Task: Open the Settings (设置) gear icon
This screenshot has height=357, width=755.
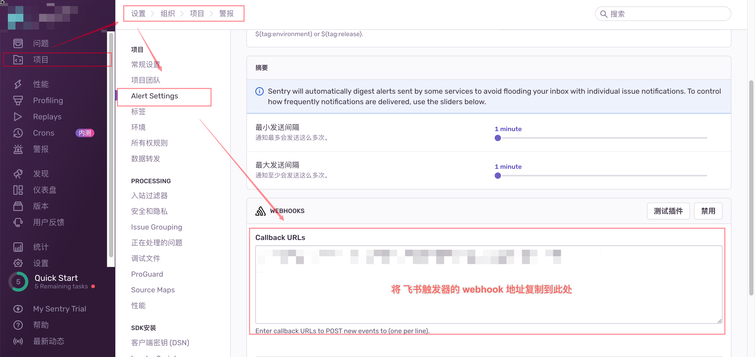Action: tap(18, 263)
